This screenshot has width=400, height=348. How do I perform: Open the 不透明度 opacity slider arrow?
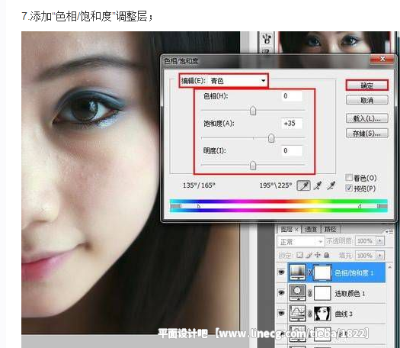click(380, 241)
